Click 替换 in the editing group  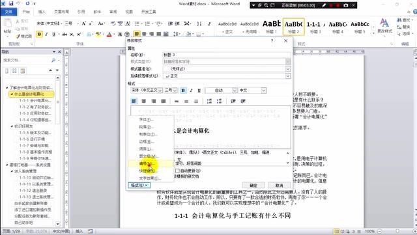pos(404,27)
